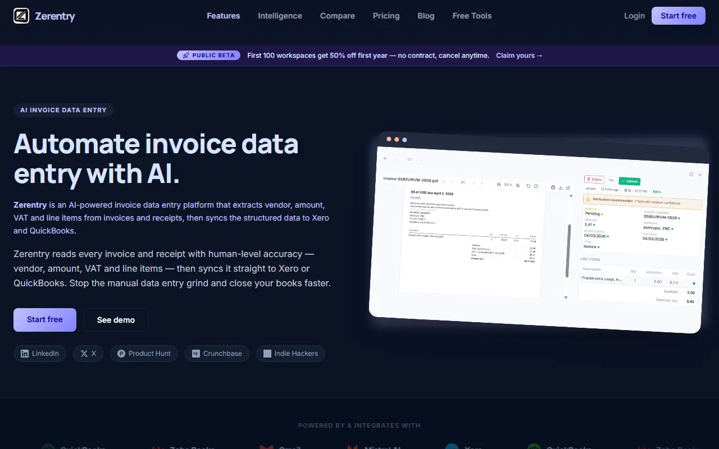Click zoom in magnifier in demo preview
The image size is (719, 449).
pyautogui.click(x=518, y=185)
